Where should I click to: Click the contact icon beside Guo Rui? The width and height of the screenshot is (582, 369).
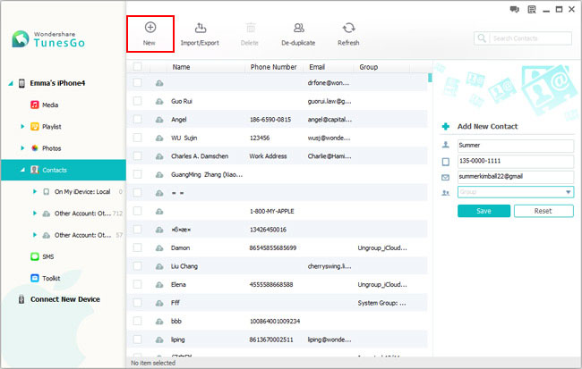click(x=159, y=101)
